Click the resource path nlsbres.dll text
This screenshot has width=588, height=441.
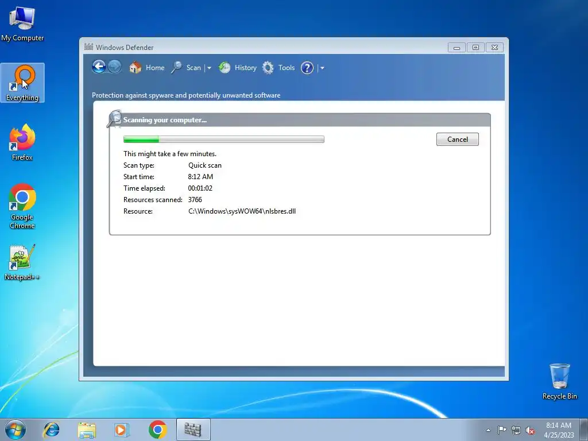tap(242, 211)
